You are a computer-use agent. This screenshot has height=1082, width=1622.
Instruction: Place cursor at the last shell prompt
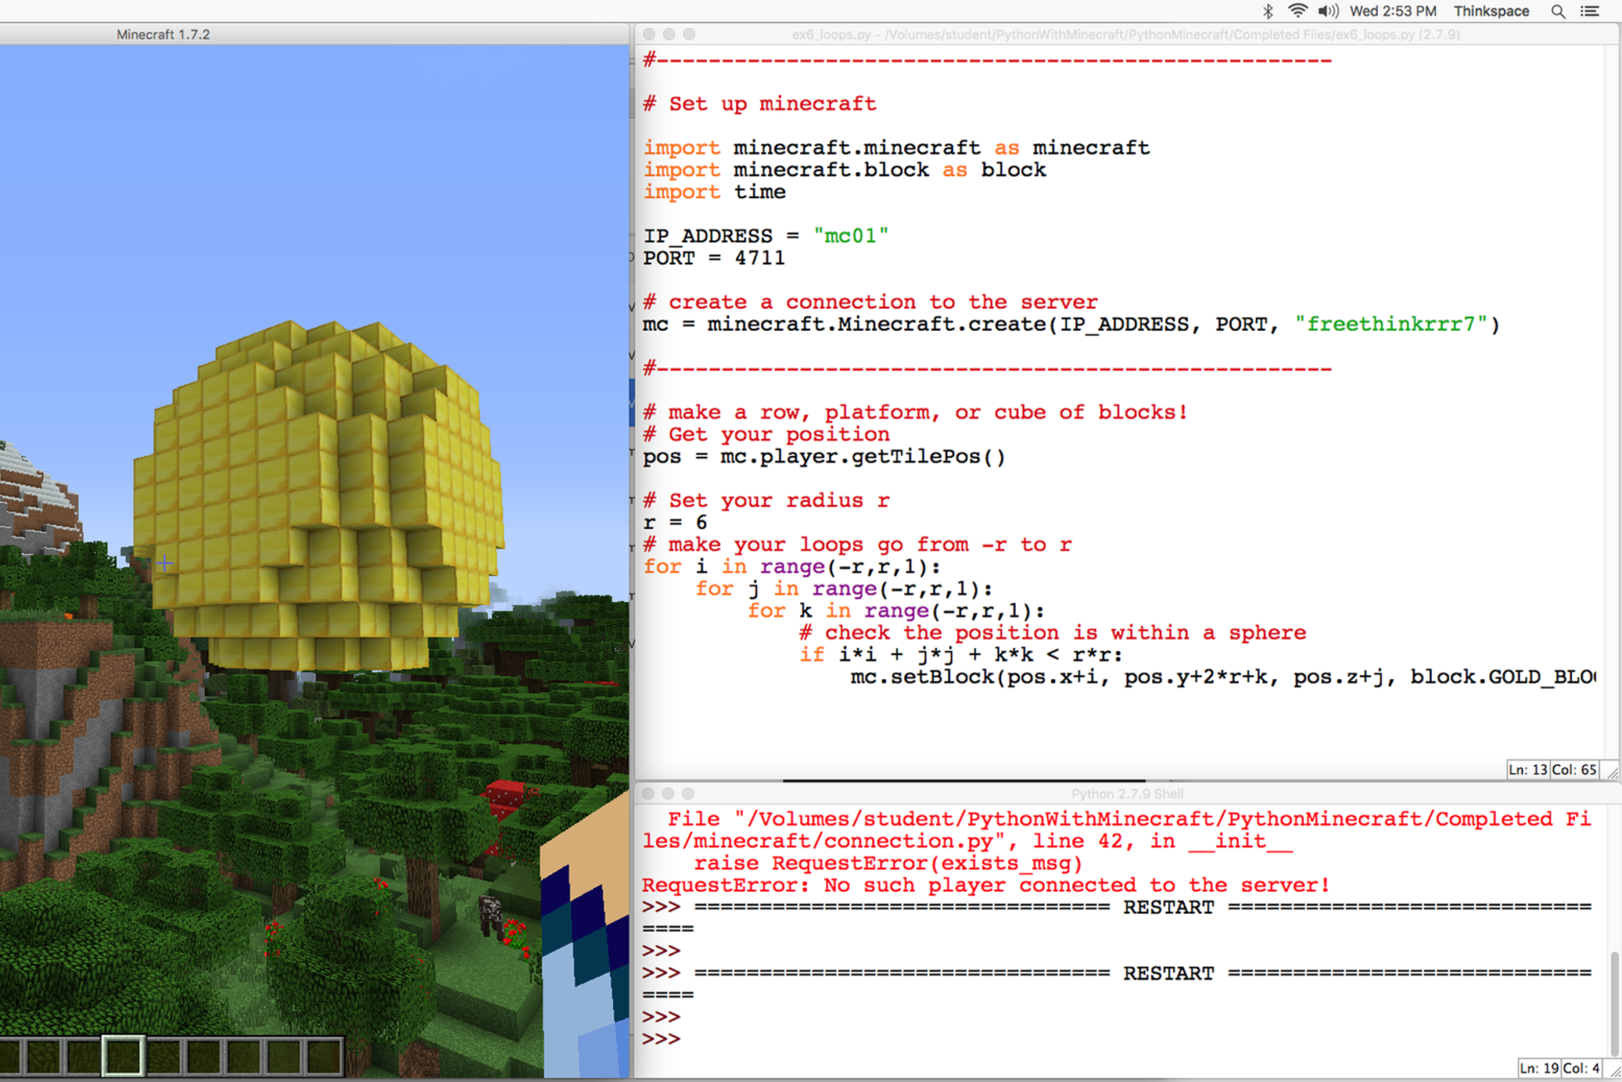click(661, 1038)
